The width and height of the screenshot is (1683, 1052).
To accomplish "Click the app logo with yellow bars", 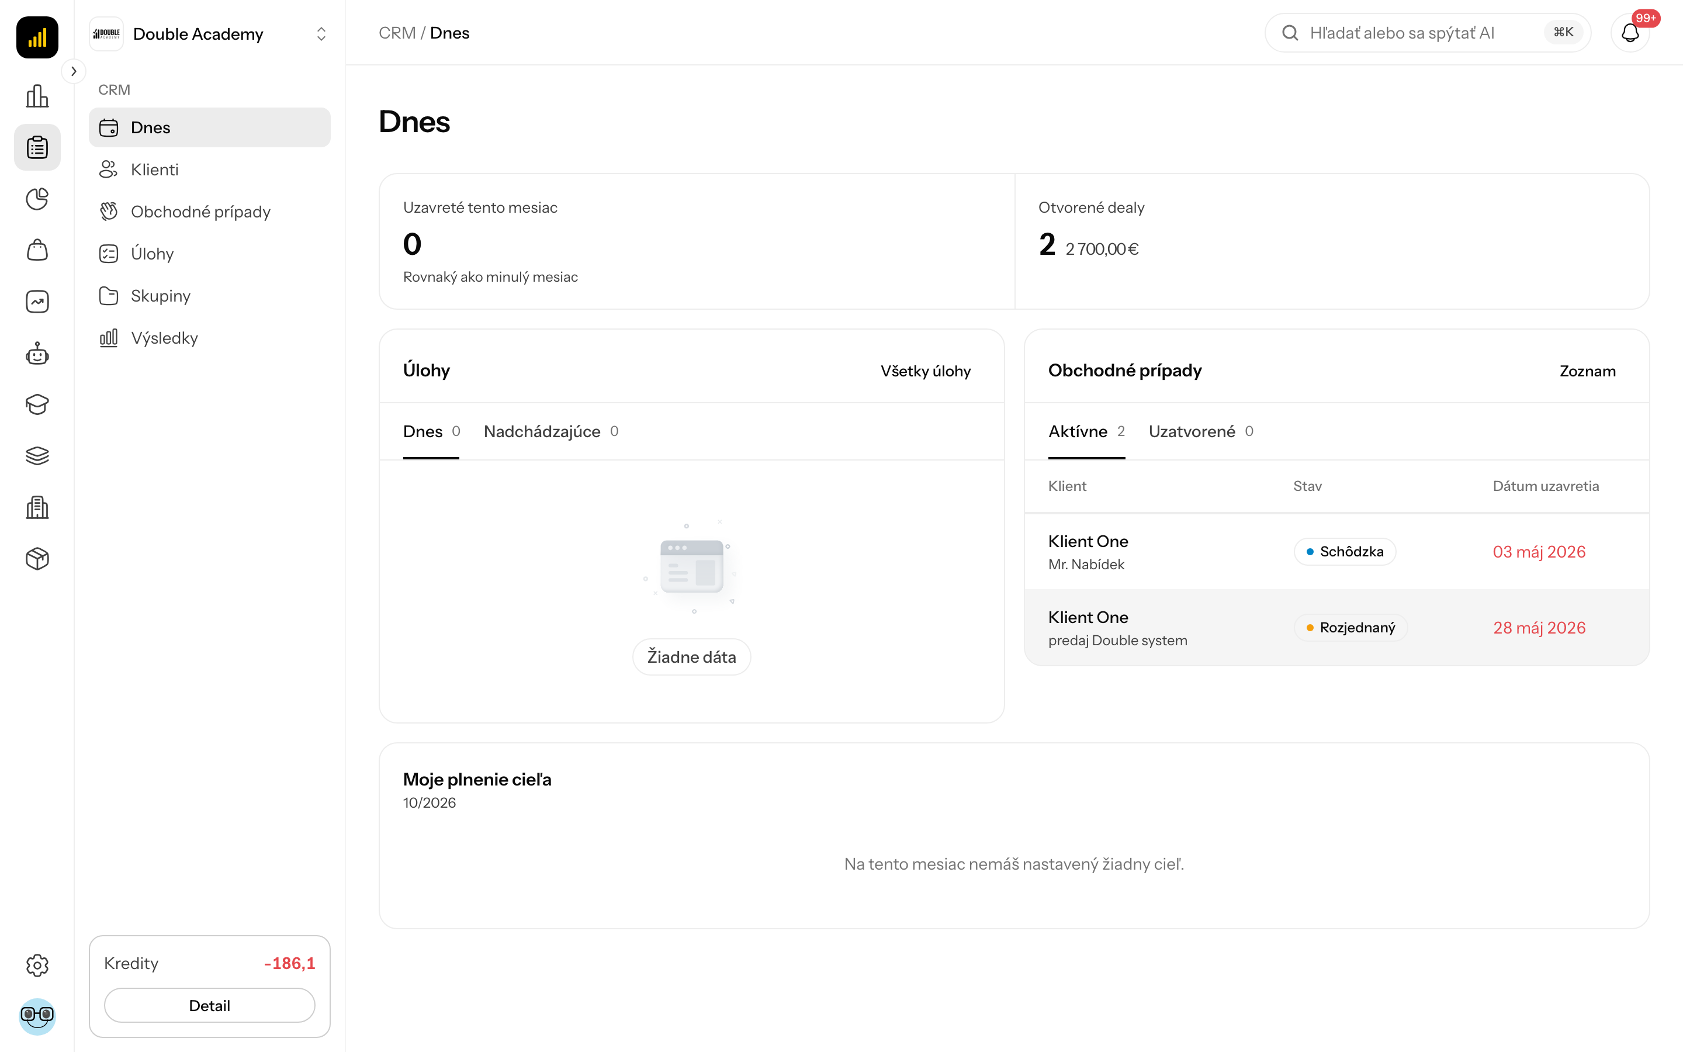I will pyautogui.click(x=37, y=37).
